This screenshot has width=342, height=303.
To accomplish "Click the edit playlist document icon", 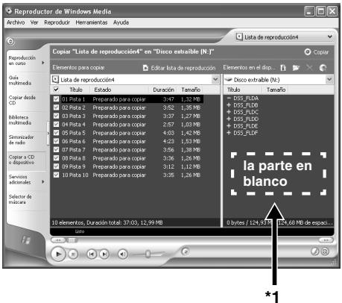I will coord(146,68).
